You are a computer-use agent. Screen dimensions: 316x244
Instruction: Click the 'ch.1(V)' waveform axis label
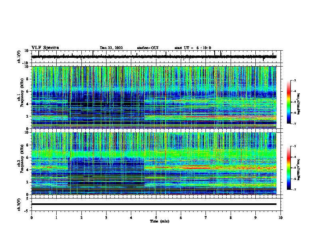(19, 57)
